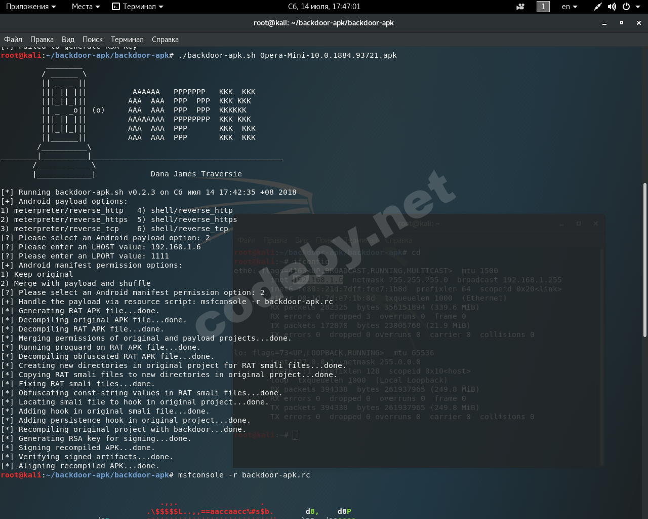
Task: Open the Терминал menu in menu bar
Action: point(127,40)
